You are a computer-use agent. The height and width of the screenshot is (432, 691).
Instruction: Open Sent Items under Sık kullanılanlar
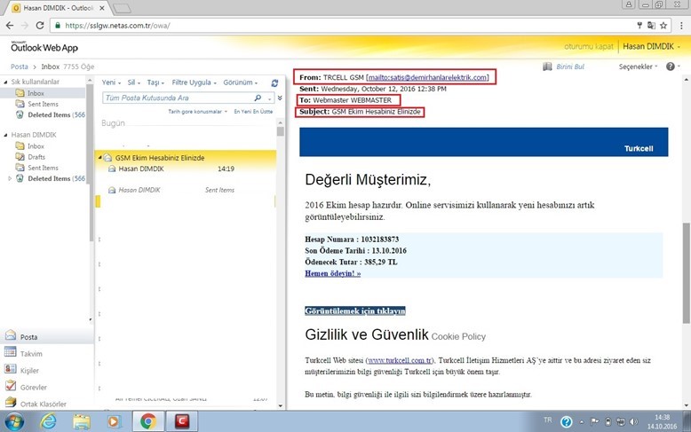pyautogui.click(x=43, y=104)
